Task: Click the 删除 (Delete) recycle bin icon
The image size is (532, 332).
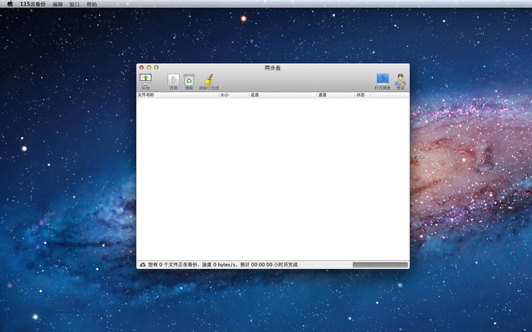Action: point(189,80)
